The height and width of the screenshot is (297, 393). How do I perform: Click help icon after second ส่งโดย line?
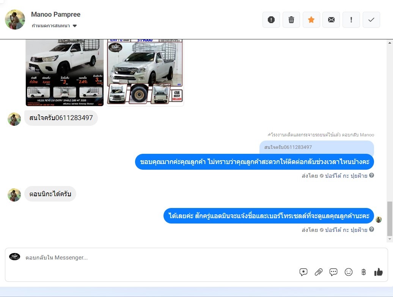click(372, 229)
